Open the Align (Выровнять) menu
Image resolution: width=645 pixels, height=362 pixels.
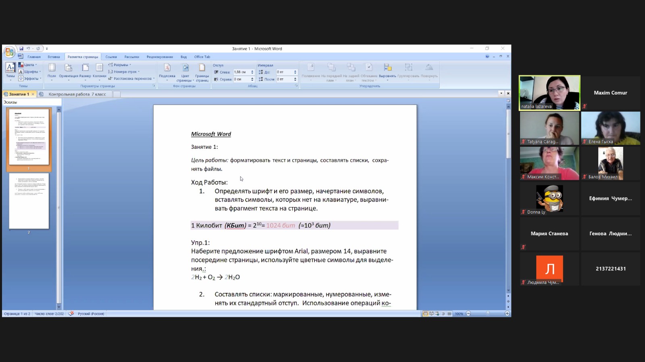tap(387, 72)
